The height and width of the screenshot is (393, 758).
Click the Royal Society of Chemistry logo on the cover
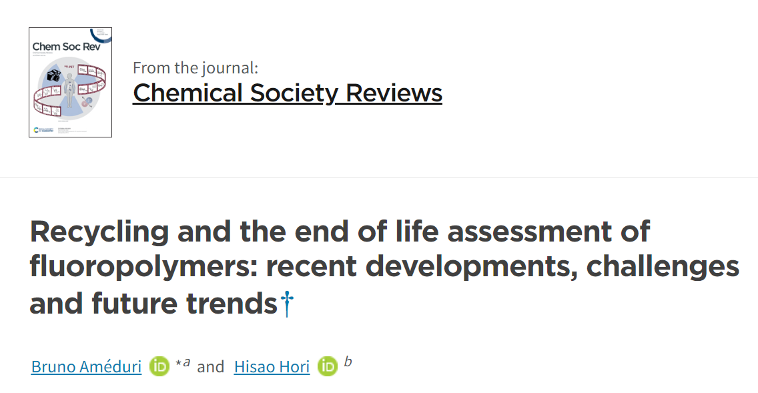[43, 130]
